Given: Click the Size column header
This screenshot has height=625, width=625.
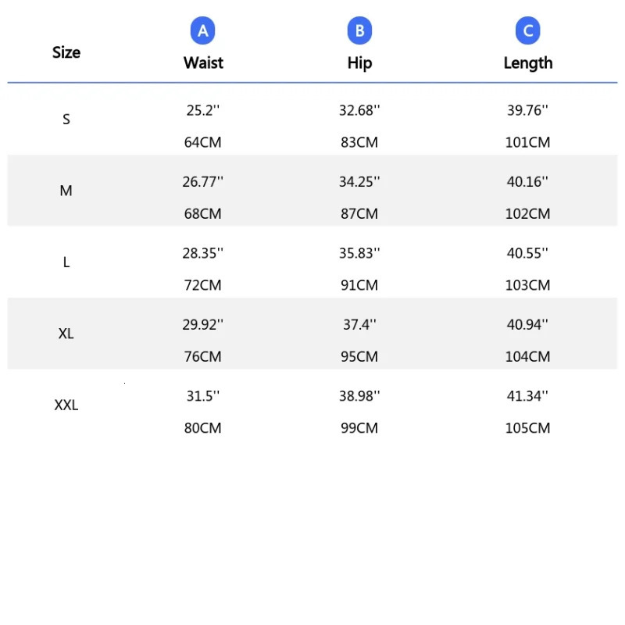Looking at the screenshot, I should 66,52.
